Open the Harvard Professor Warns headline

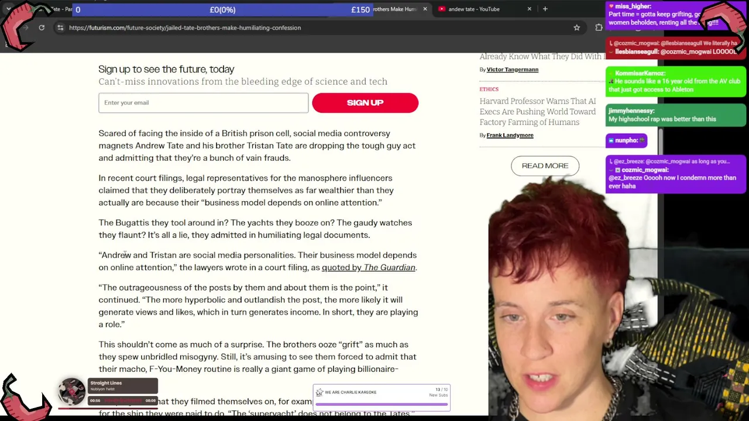point(538,112)
